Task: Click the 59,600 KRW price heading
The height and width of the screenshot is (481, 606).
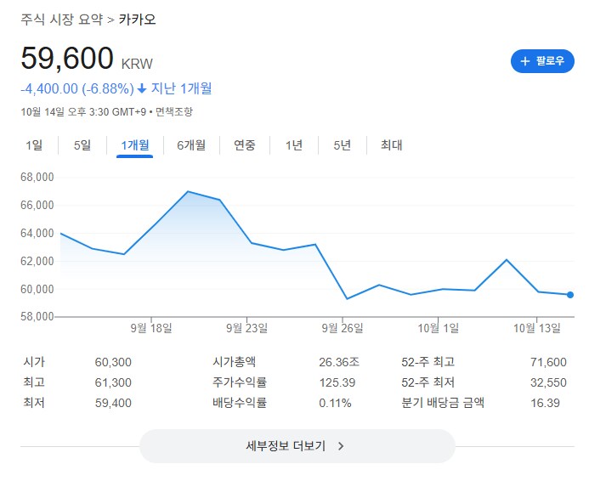Action: (68, 59)
